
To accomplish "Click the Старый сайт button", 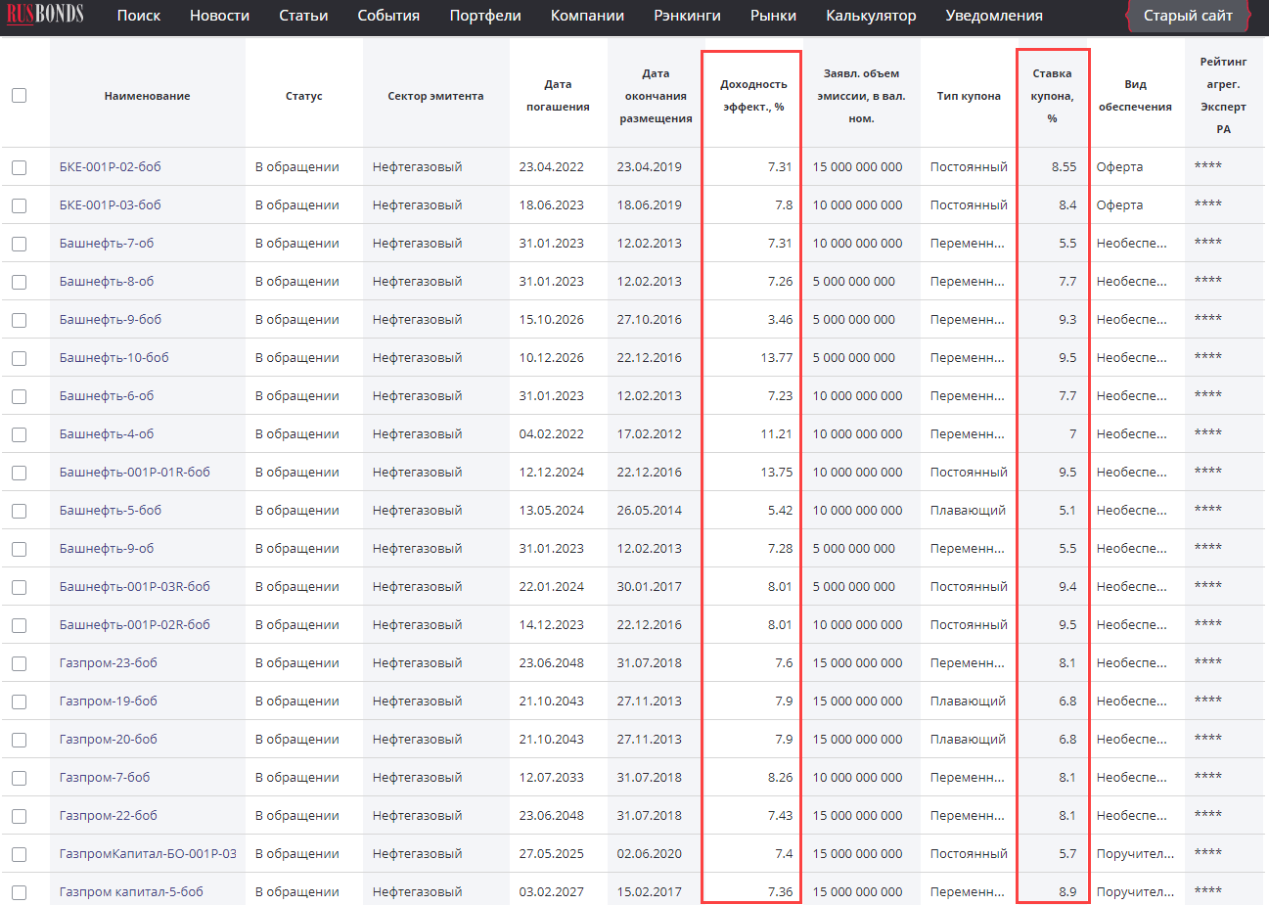I will (1188, 16).
